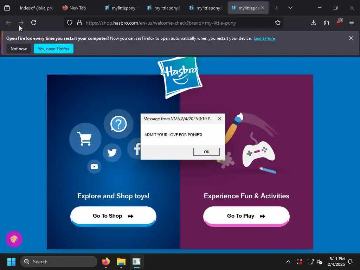This screenshot has width=360, height=270.
Task: Click the red uBlock extension icon
Action: 339,22
